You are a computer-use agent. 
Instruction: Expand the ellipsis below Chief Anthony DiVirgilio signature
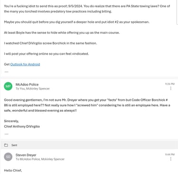6,134
